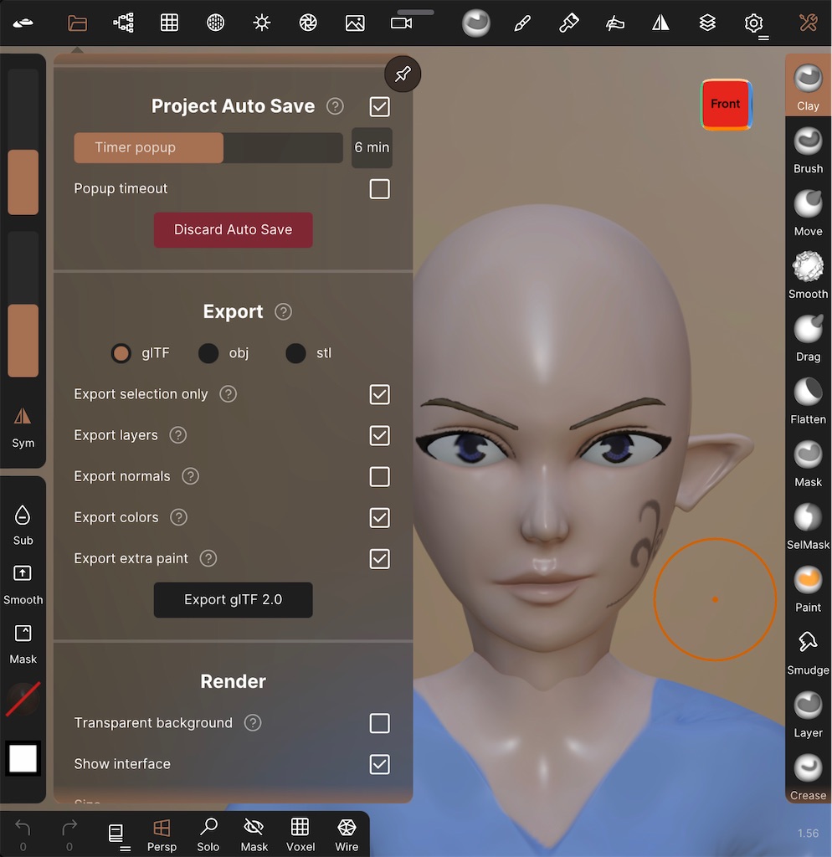Click the Front view cube
832x857 pixels.
pyautogui.click(x=726, y=105)
